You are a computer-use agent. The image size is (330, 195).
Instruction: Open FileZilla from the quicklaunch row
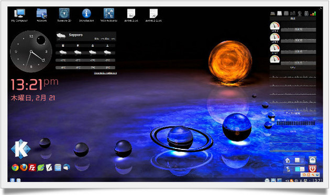32,167
